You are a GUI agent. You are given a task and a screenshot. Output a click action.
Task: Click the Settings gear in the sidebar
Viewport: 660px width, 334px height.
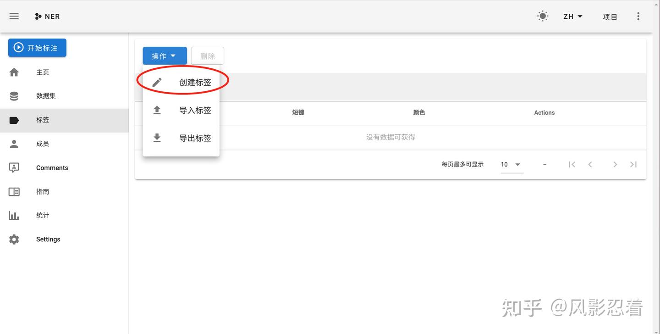click(14, 239)
